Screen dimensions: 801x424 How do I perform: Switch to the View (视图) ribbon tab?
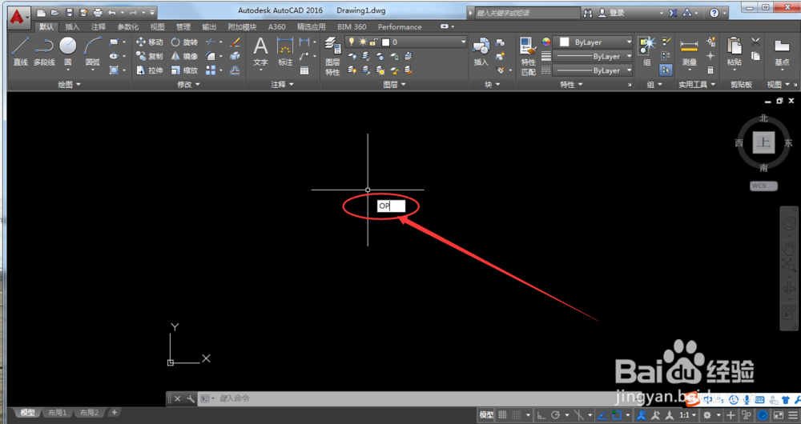click(x=157, y=26)
